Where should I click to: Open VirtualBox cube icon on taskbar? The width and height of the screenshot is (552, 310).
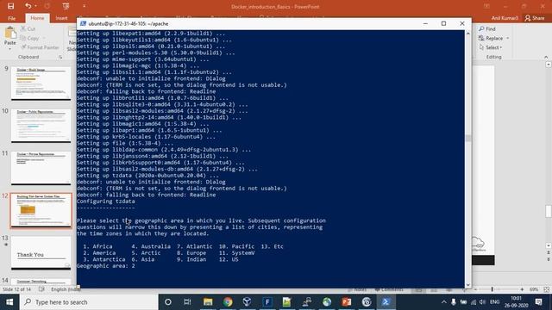point(248,302)
